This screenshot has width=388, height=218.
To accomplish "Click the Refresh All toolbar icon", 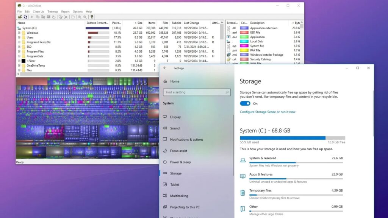I will pos(25,17).
